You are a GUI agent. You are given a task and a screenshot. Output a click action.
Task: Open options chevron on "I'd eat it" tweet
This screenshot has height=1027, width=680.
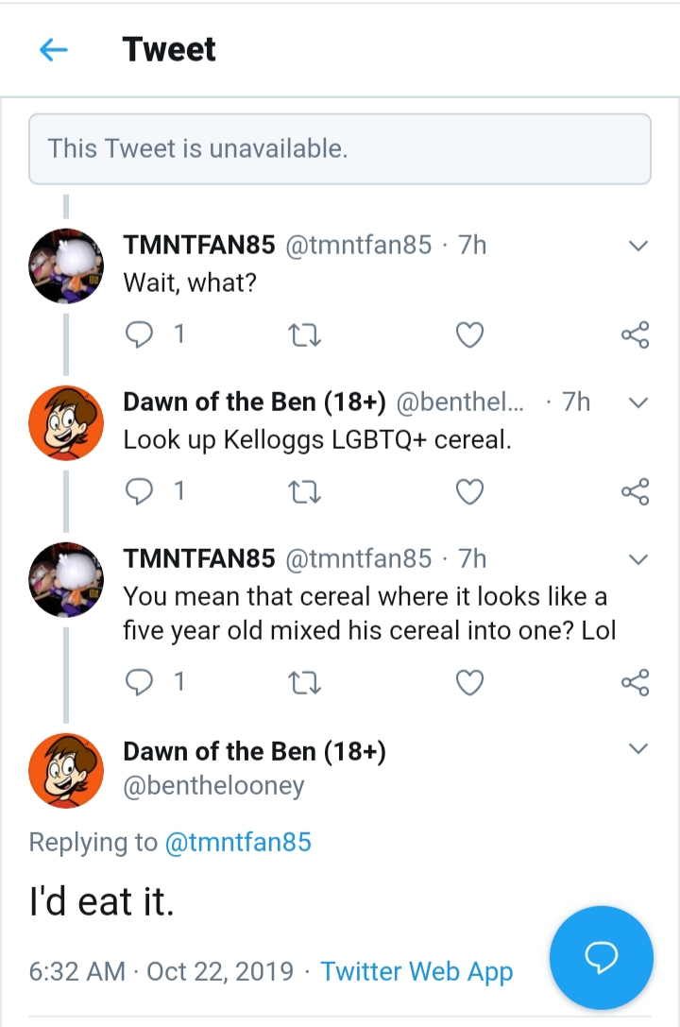click(637, 748)
